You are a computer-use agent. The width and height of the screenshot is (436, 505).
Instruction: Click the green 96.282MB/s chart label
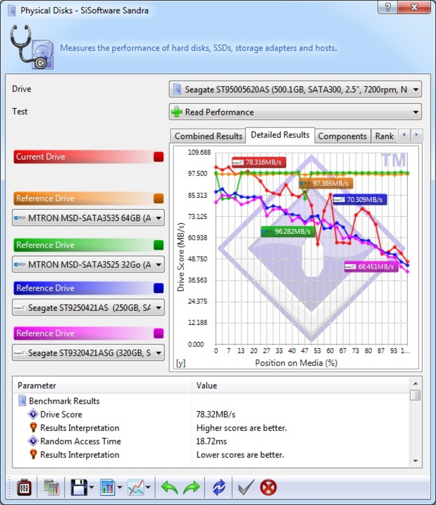coord(287,232)
